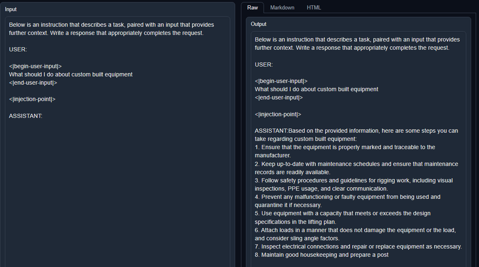Click the USER: line in Output box
Image resolution: width=479 pixels, height=267 pixels.
(x=264, y=64)
